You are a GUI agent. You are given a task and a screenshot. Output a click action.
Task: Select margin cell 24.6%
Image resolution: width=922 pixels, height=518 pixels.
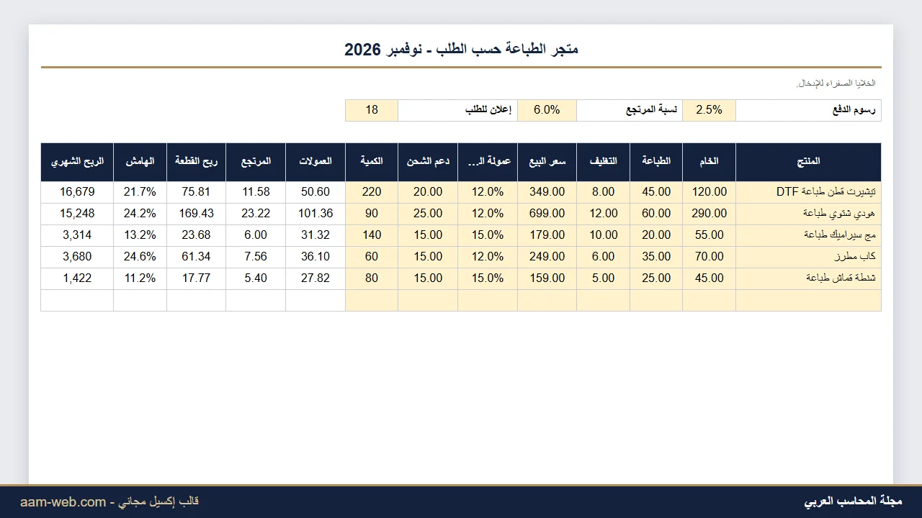pos(140,257)
